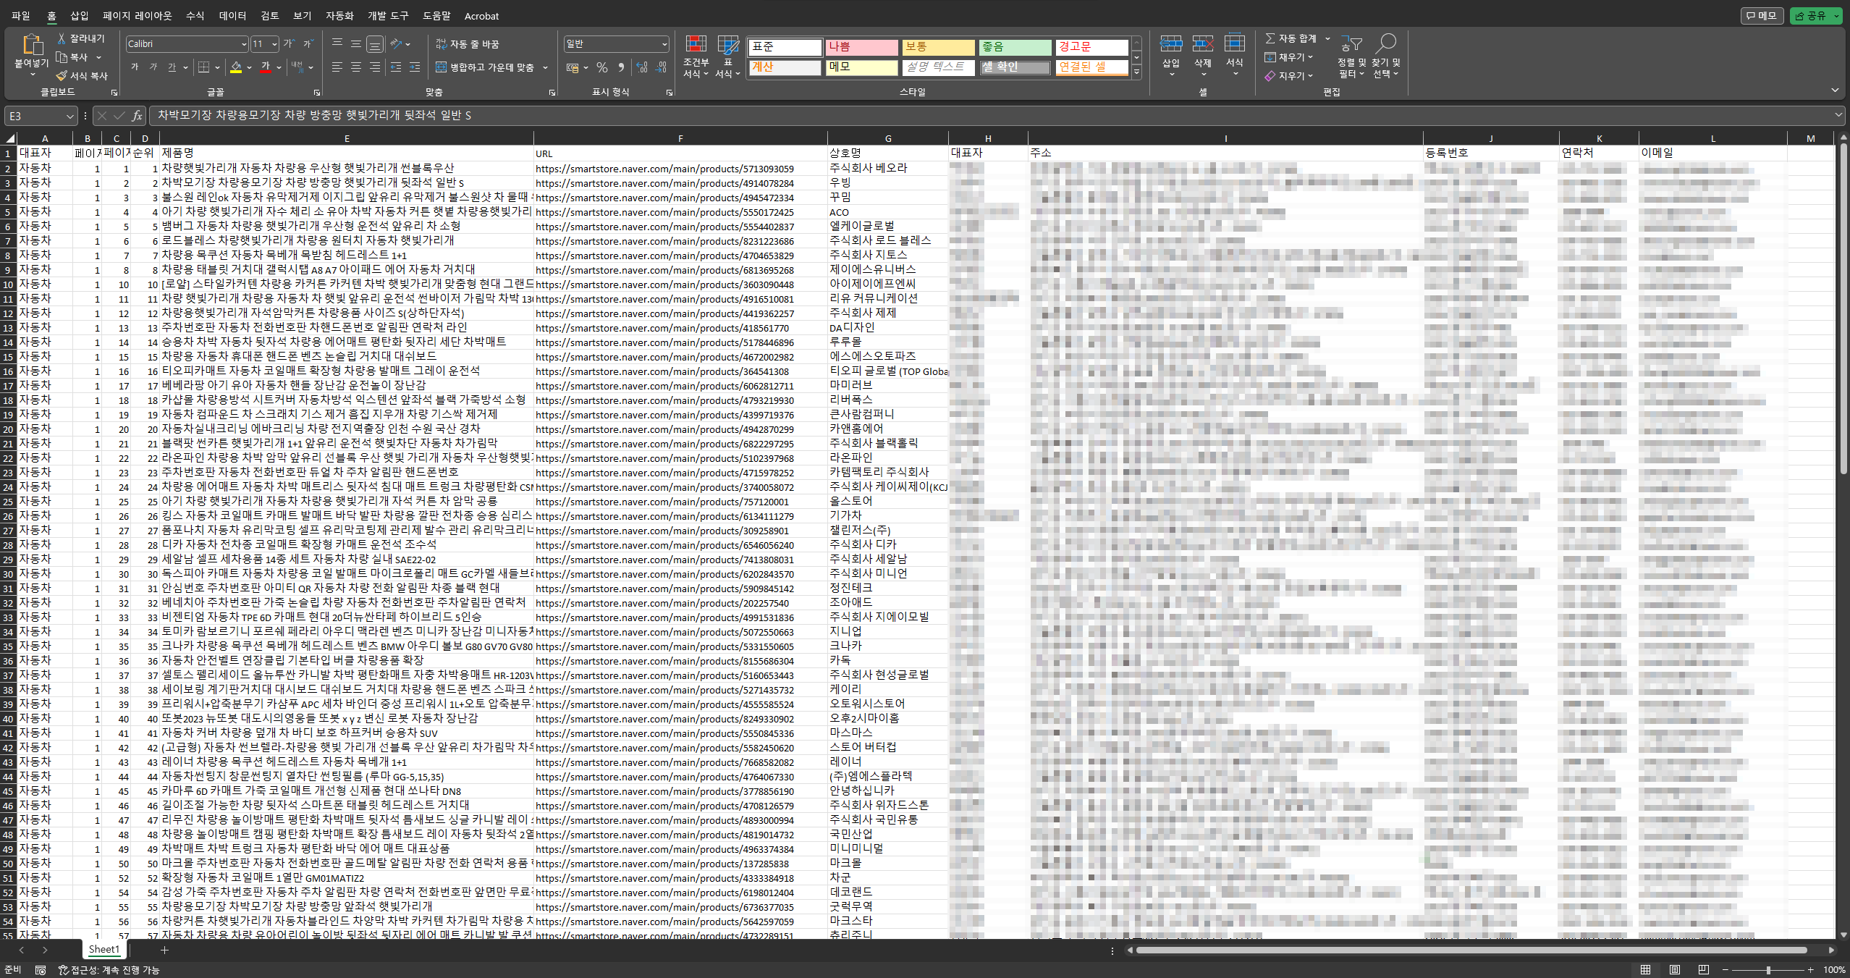Image resolution: width=1850 pixels, height=978 pixels.
Task: Click the yellow fill color bucket icon
Action: (x=236, y=67)
